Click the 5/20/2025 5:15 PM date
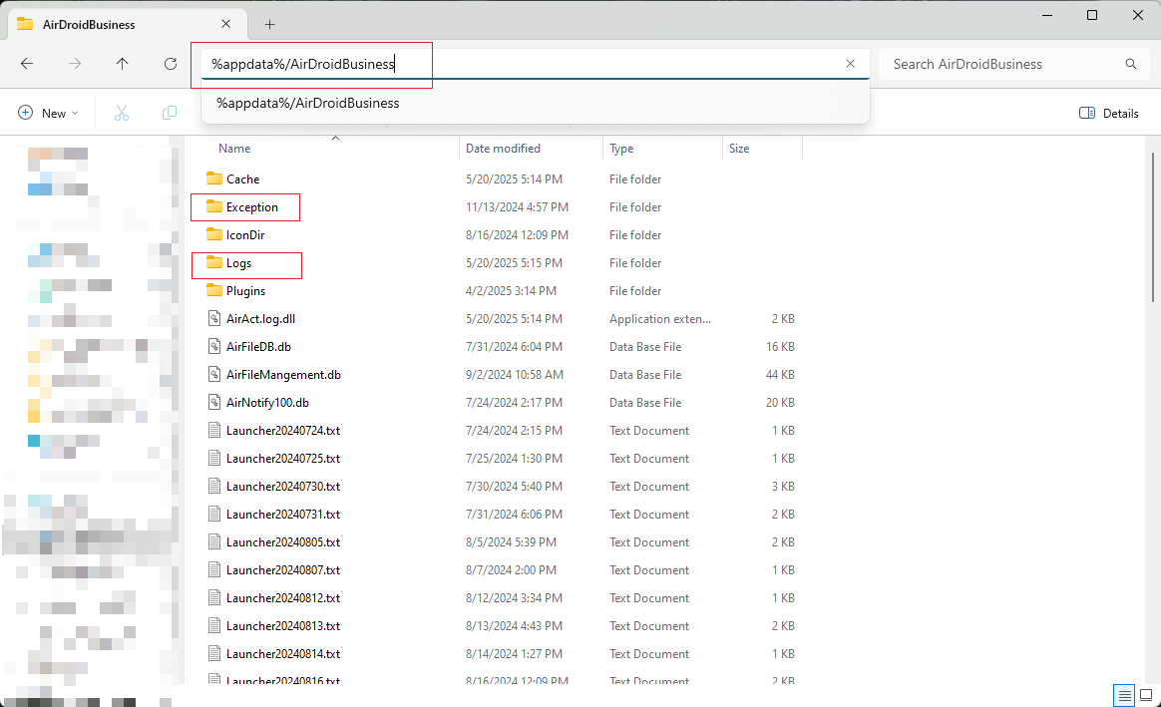Viewport: 1161px width, 707px height. coord(514,263)
